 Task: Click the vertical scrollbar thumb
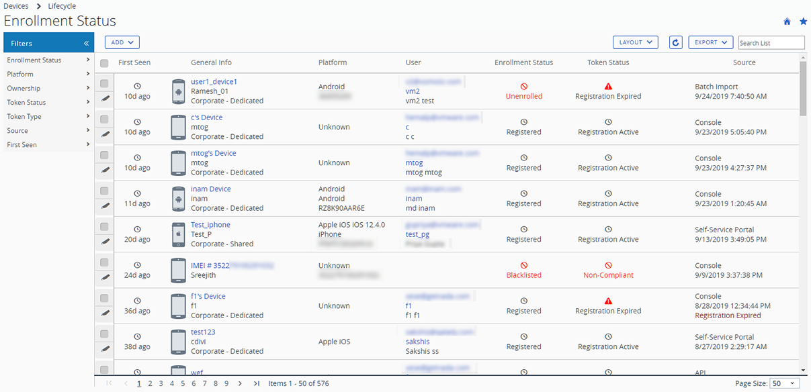803,89
